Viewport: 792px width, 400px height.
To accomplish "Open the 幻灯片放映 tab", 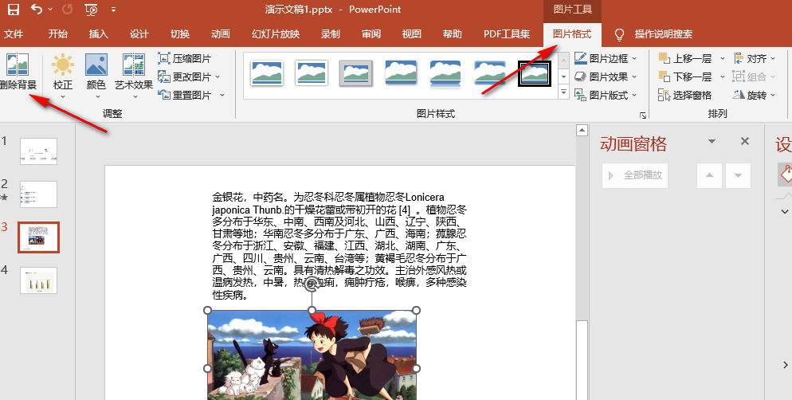I will pos(276,34).
